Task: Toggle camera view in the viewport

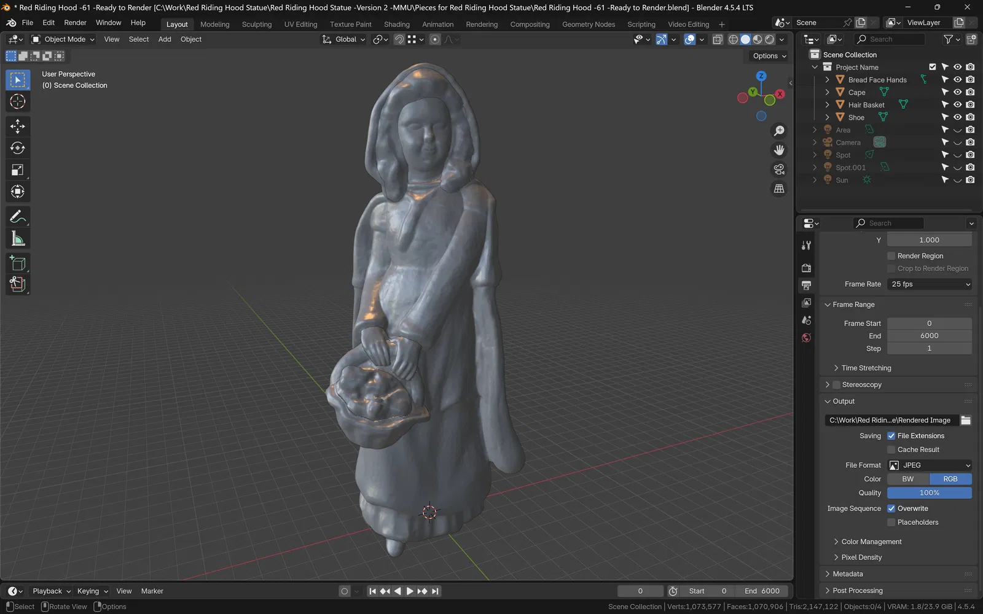Action: [x=779, y=169]
